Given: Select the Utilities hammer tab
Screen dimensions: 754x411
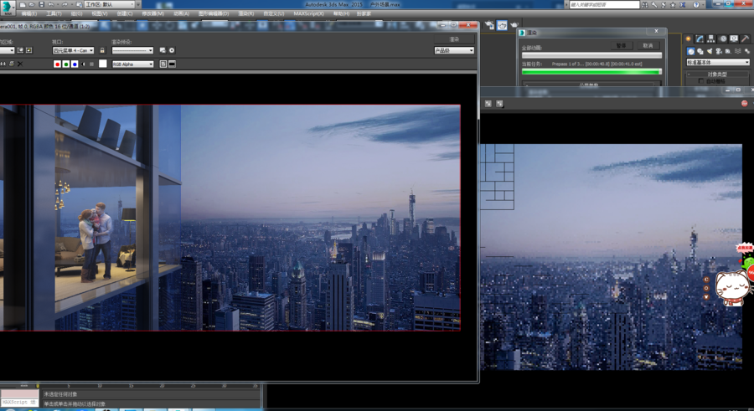Looking at the screenshot, I should coord(746,39).
